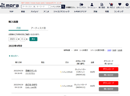Screen dimensions: 130x96
Task: Click the 買い物カゴ label
Action: click(111, 8)
